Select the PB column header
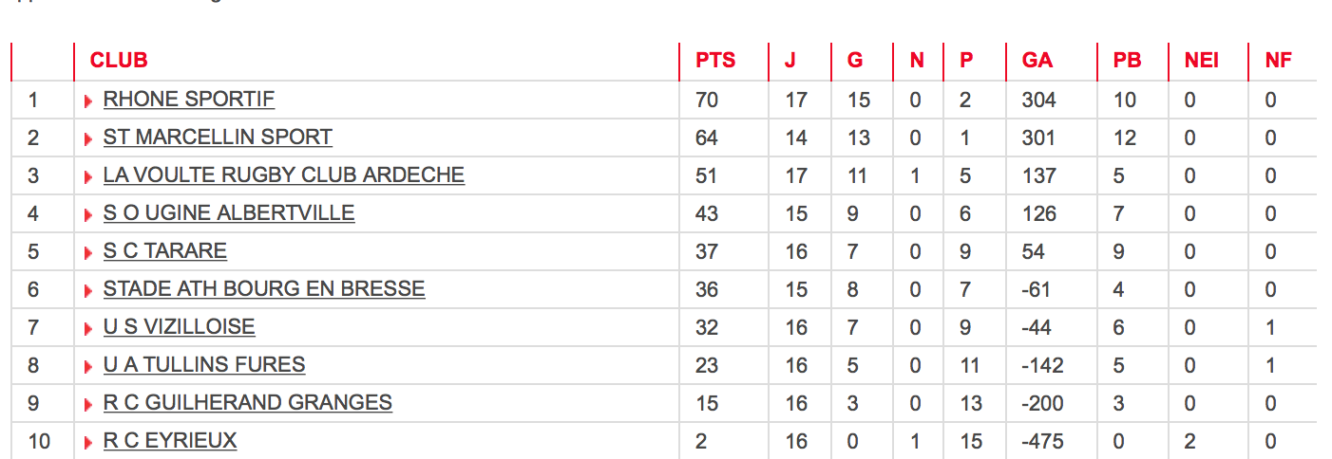The image size is (1332, 459). pos(1127,61)
